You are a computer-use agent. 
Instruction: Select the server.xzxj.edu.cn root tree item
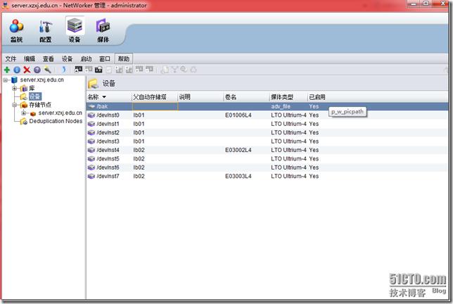pyautogui.click(x=42, y=80)
